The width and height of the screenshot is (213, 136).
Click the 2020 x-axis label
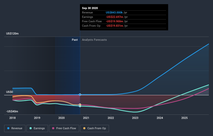(x=61, y=118)
